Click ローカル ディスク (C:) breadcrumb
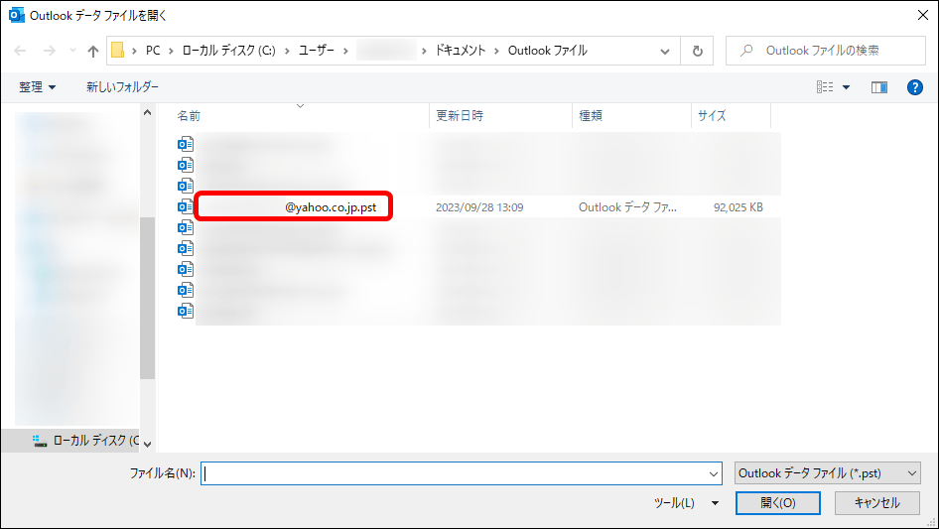The width and height of the screenshot is (939, 529). (x=228, y=51)
